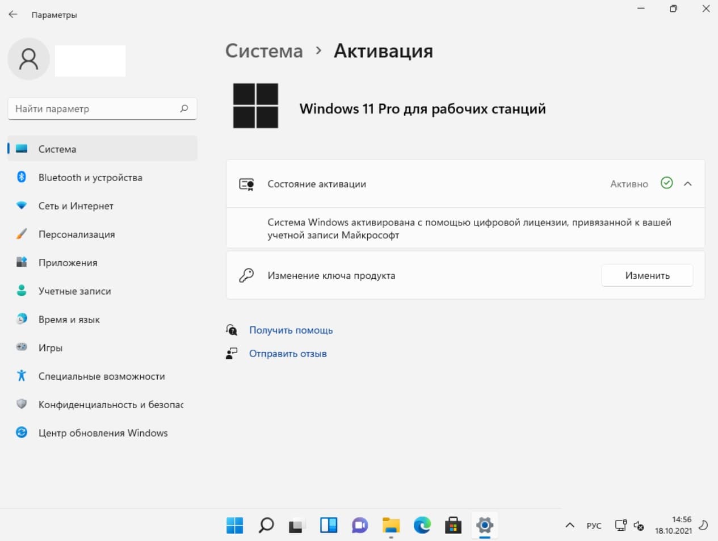The image size is (718, 541).
Task: Click the magnifier icon in the search box
Action: coord(184,108)
